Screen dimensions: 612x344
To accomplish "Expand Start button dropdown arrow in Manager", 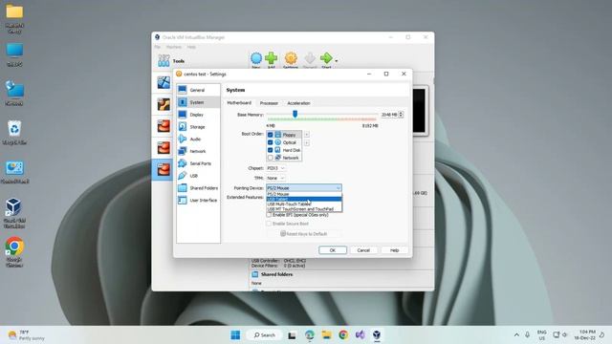I will 337,61.
